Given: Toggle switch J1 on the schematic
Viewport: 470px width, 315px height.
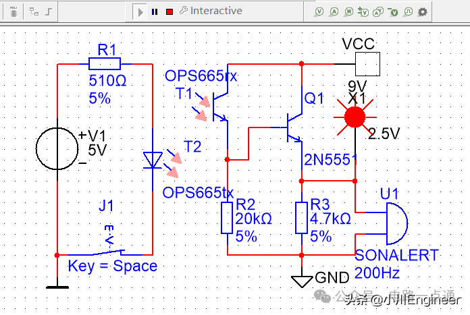Looking at the screenshot, I should [109, 252].
